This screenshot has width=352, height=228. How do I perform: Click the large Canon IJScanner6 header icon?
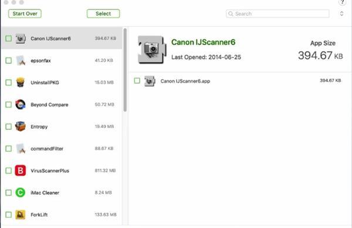(x=152, y=50)
